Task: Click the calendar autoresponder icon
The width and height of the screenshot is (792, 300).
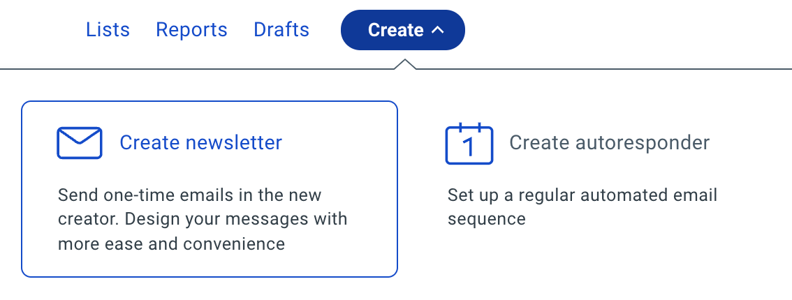Action: [469, 144]
